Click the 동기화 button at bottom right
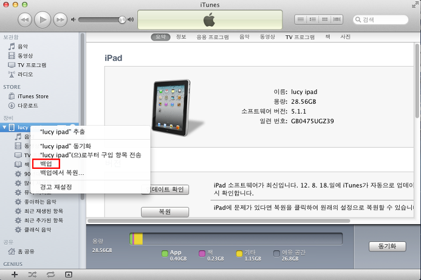 coord(387,246)
